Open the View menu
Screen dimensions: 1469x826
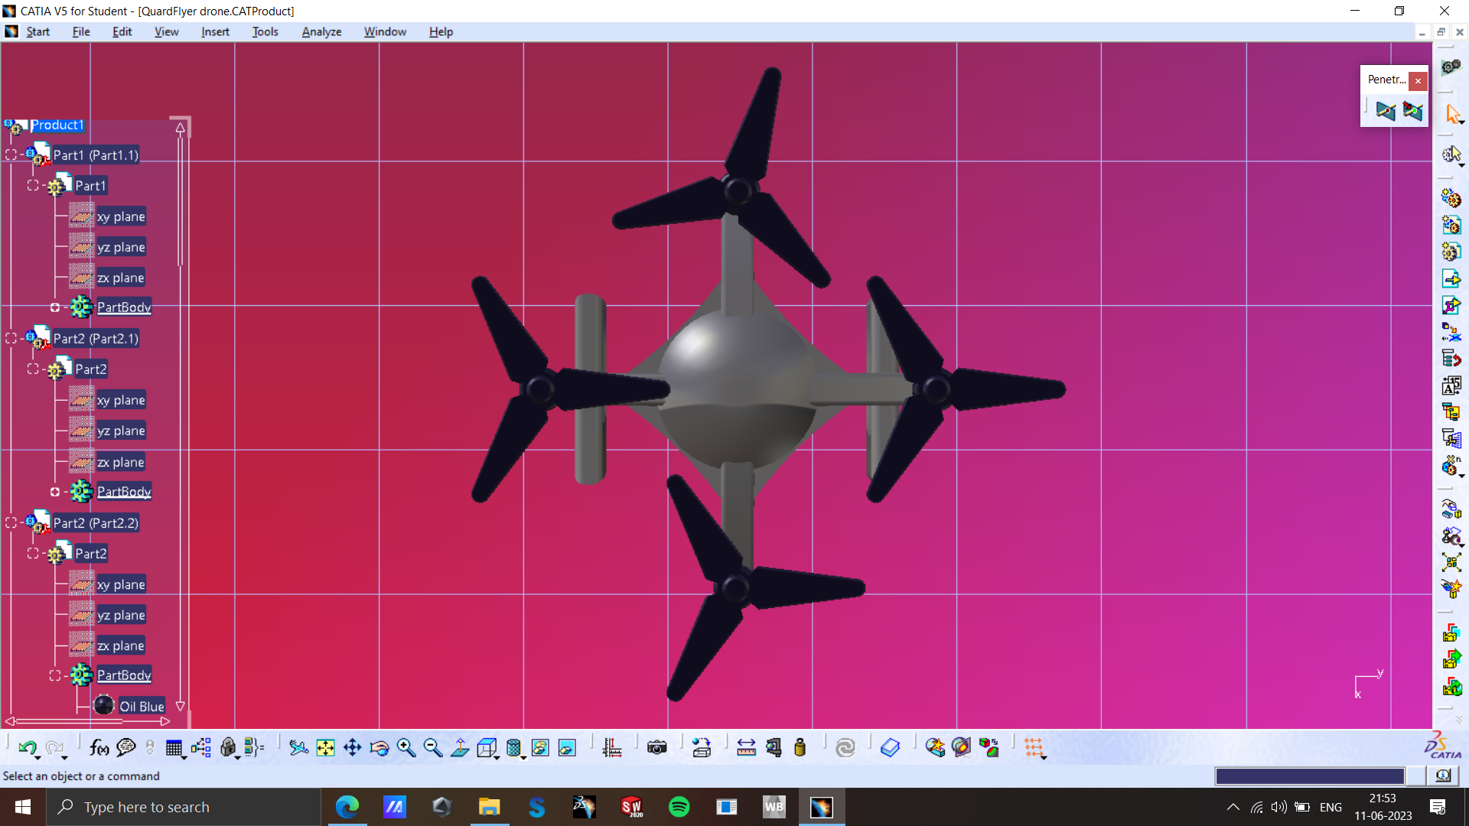coord(166,31)
